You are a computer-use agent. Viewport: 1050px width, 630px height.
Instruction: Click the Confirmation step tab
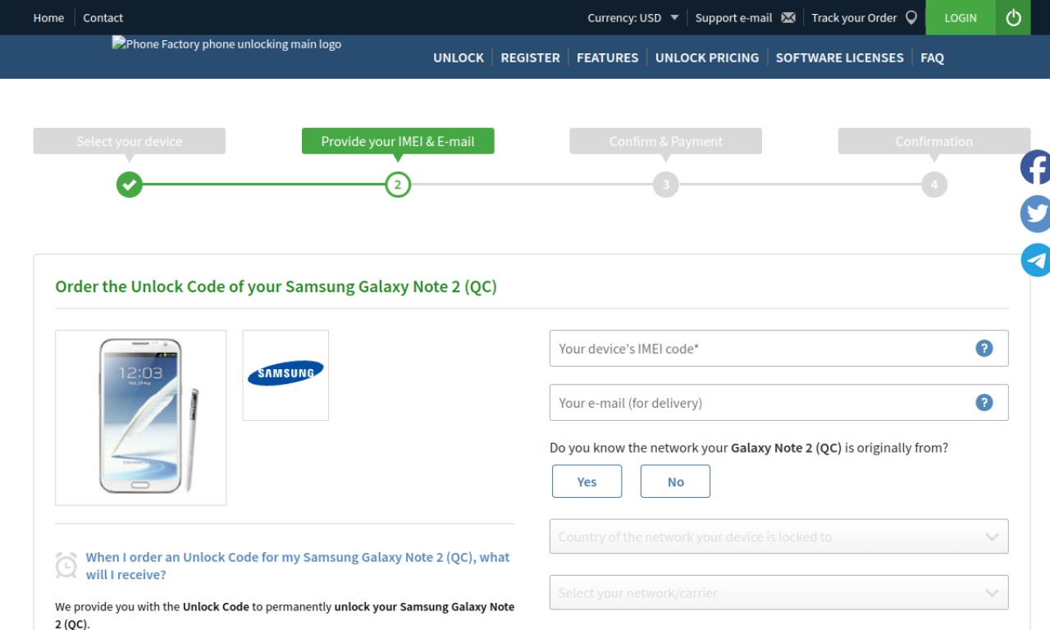934,141
